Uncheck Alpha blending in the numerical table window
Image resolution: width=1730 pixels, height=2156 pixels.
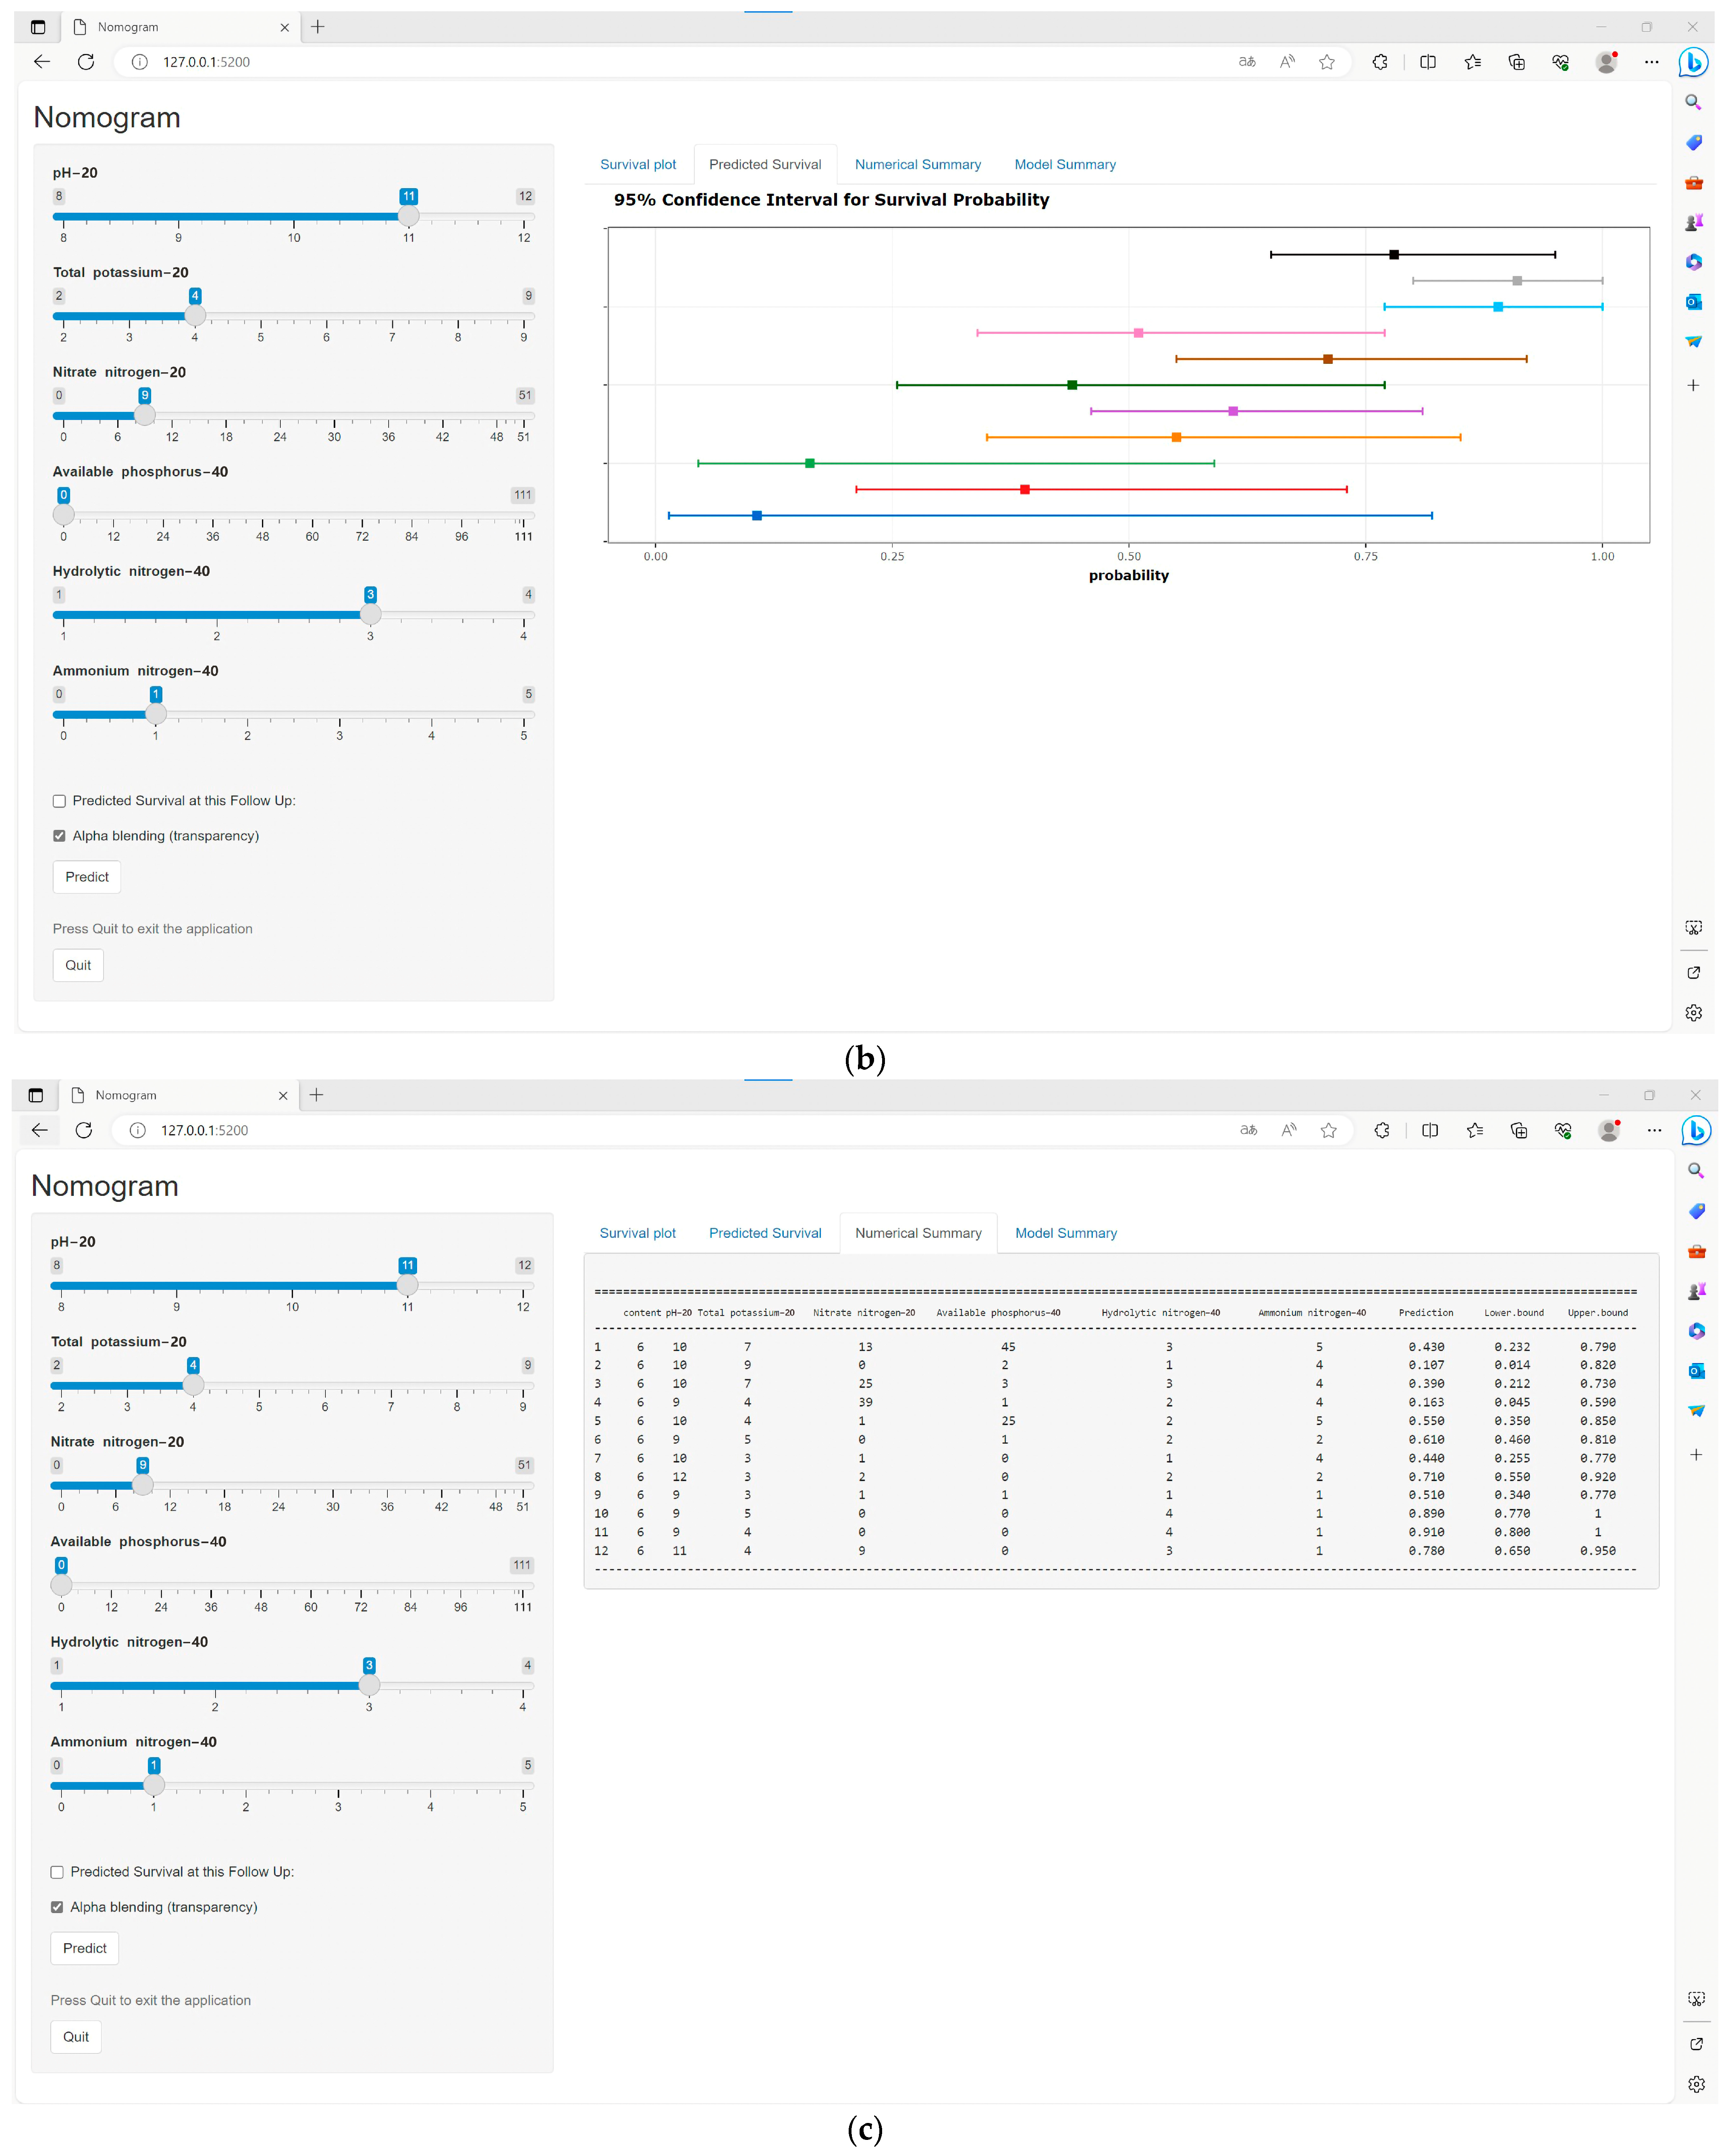point(57,1907)
